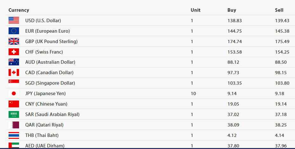Viewport: 295px width, 149px height.
Task: Click the Currency column header
Action: pyautogui.click(x=19, y=10)
